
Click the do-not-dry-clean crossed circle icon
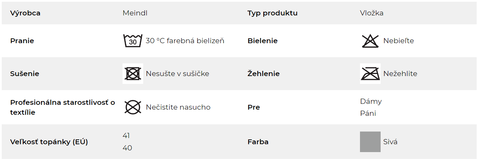click(133, 107)
